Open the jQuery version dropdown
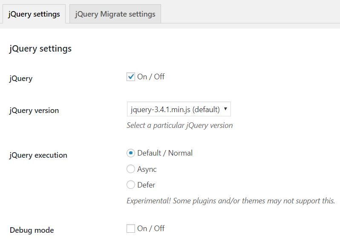This screenshot has width=340, height=240. coord(179,109)
